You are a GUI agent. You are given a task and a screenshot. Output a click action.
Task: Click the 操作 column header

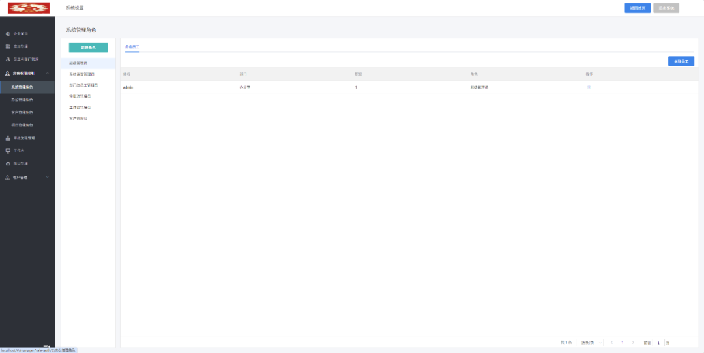pyautogui.click(x=589, y=74)
